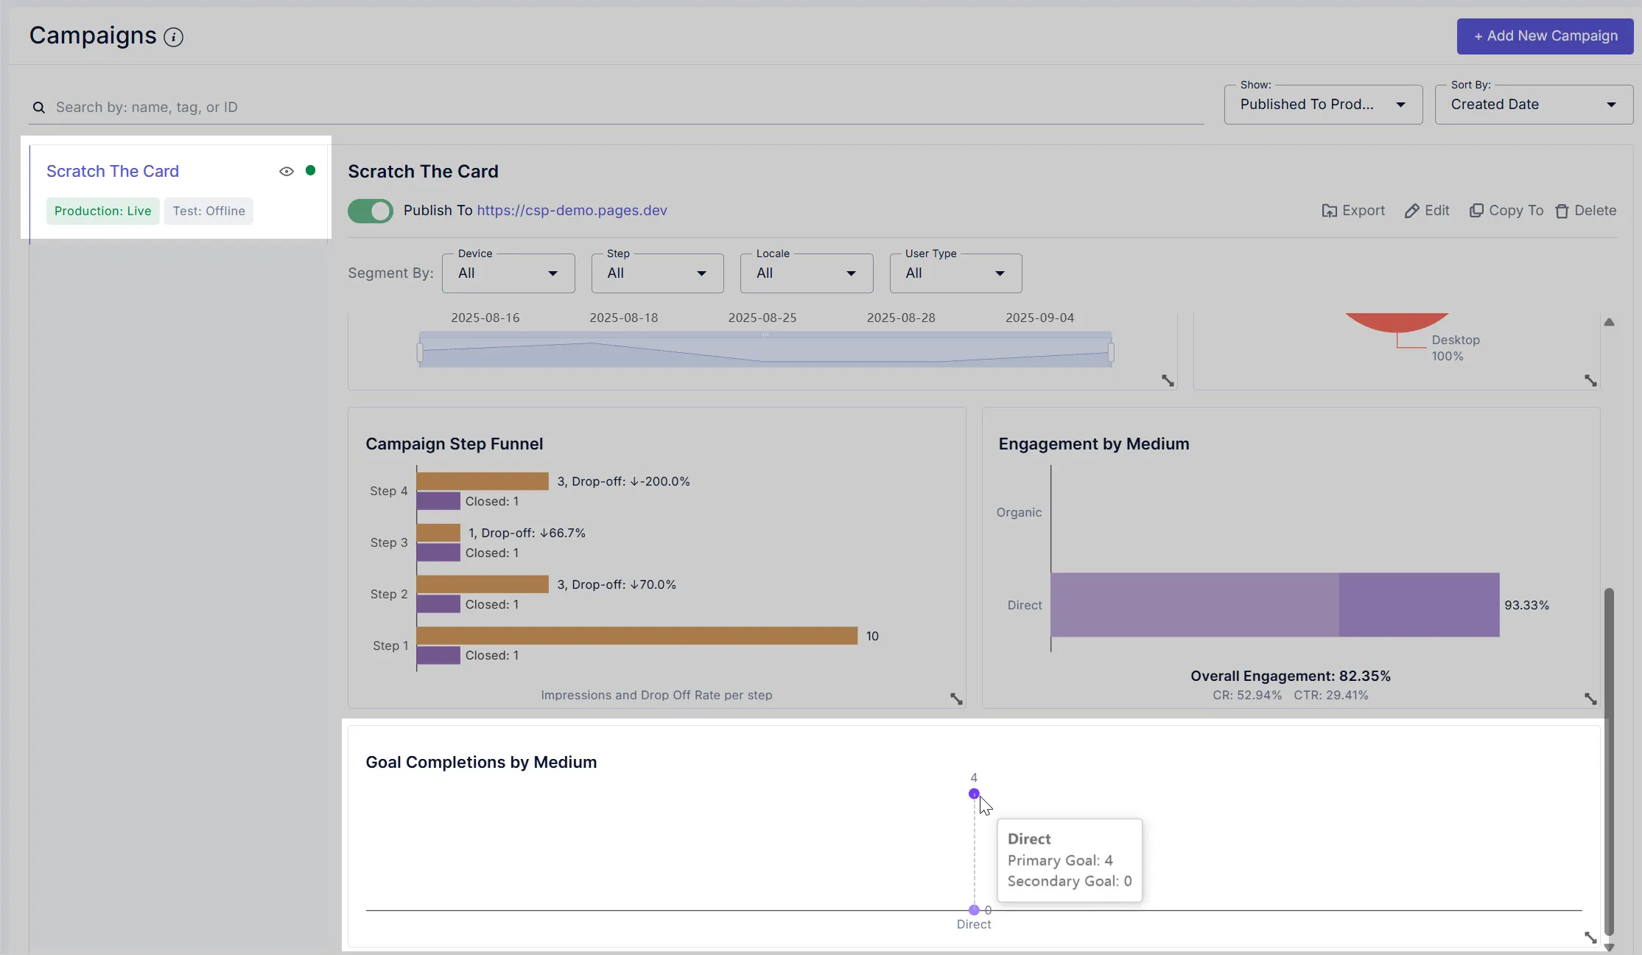The width and height of the screenshot is (1642, 955).
Task: Select the Scratch The Card campaign item
Action: pyautogui.click(x=113, y=171)
